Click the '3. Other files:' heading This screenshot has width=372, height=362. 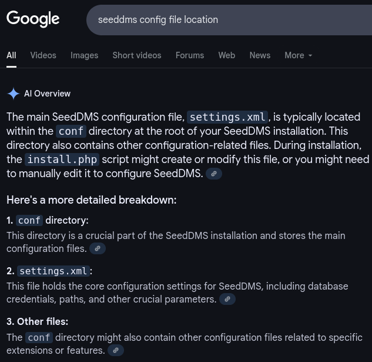coord(37,321)
